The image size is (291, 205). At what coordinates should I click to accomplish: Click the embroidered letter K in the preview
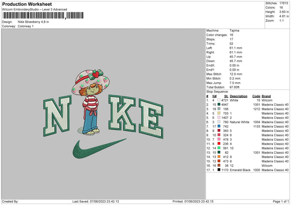[x=122, y=113]
